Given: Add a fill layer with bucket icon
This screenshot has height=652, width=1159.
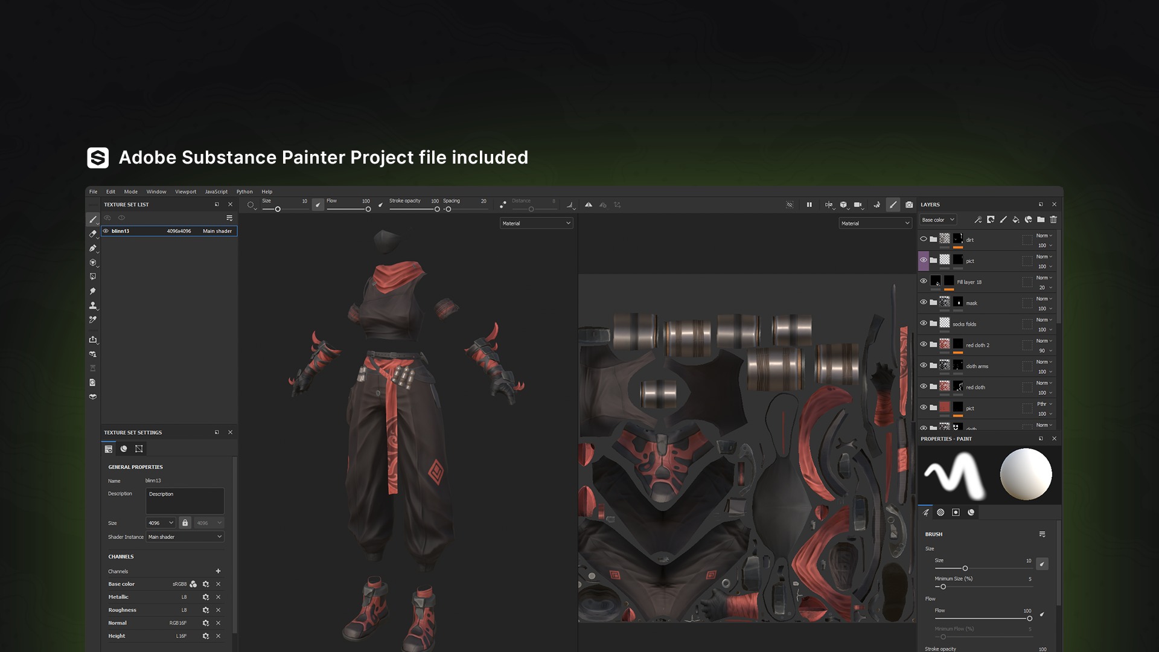Looking at the screenshot, I should [x=1016, y=220].
